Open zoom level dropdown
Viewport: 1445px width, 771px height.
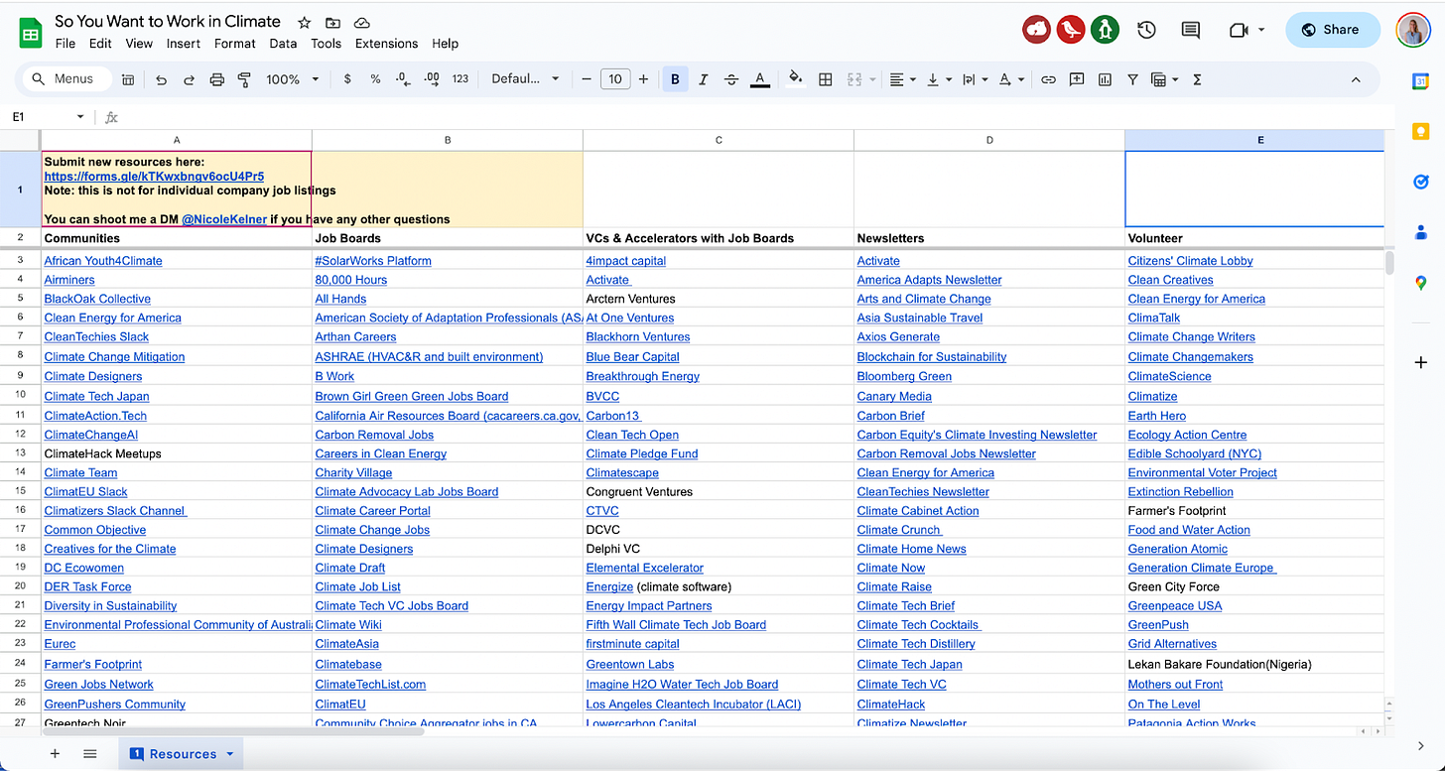click(x=293, y=79)
